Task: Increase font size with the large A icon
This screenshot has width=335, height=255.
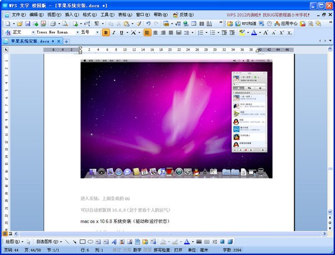Action: point(266,33)
